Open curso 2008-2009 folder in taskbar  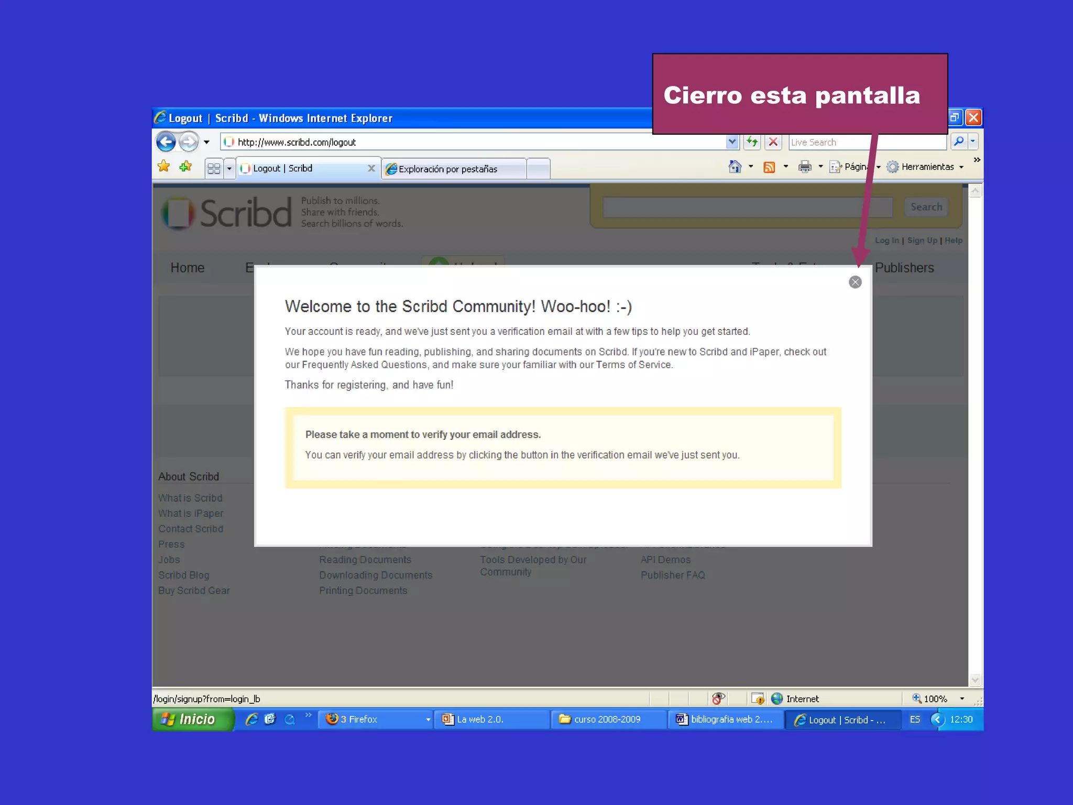tap(609, 719)
